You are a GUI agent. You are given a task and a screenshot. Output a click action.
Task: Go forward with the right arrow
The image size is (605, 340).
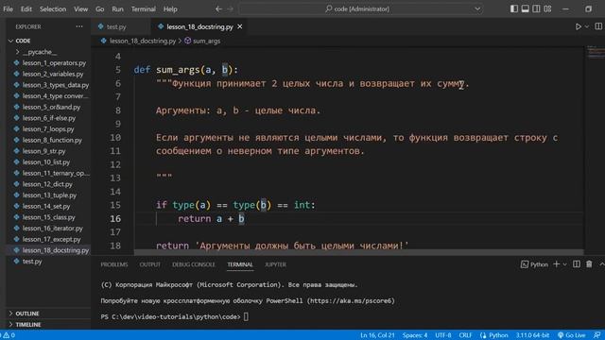point(230,8)
